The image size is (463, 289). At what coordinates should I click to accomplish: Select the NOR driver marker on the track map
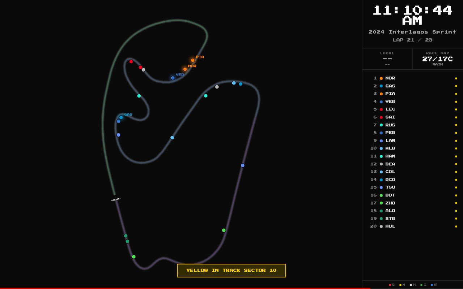185,69
